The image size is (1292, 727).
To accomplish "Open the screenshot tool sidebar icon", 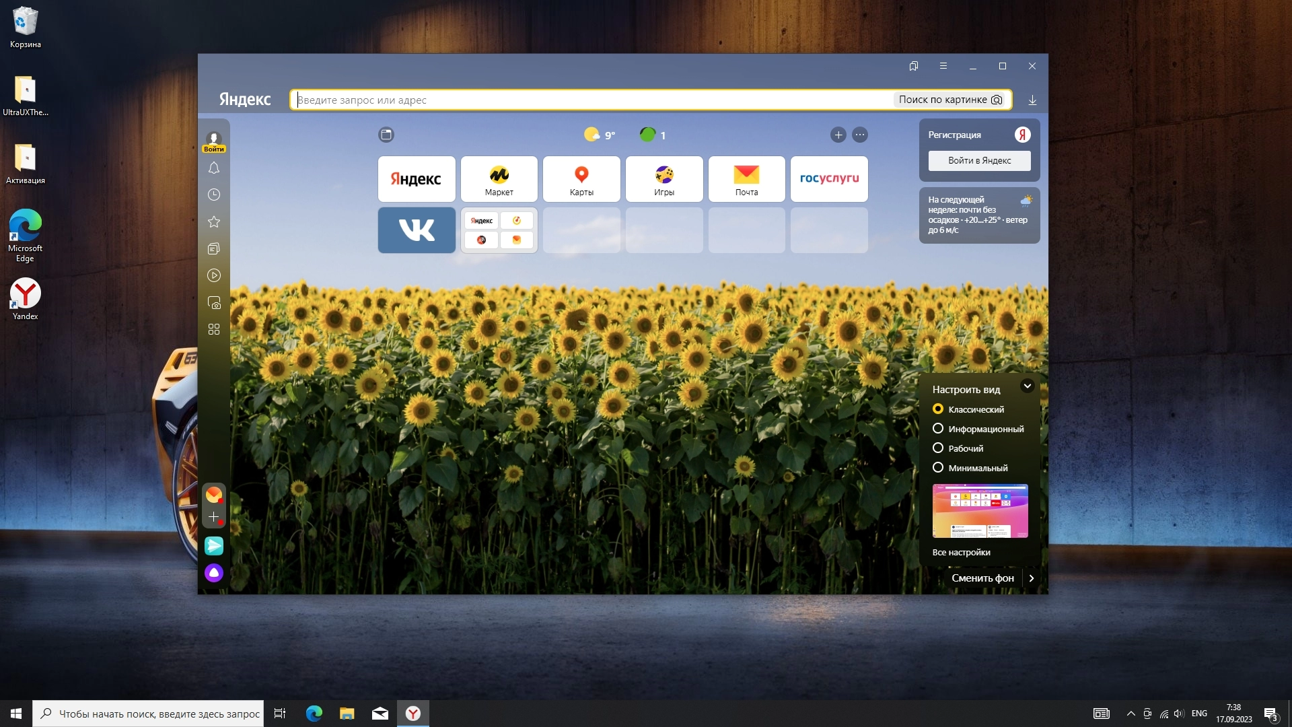I will click(214, 303).
